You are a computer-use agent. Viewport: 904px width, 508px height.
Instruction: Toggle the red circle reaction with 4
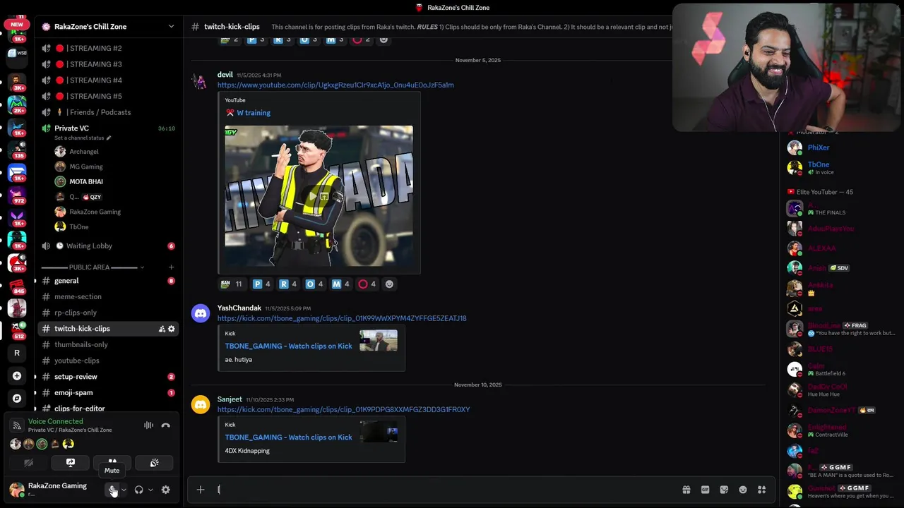(367, 284)
